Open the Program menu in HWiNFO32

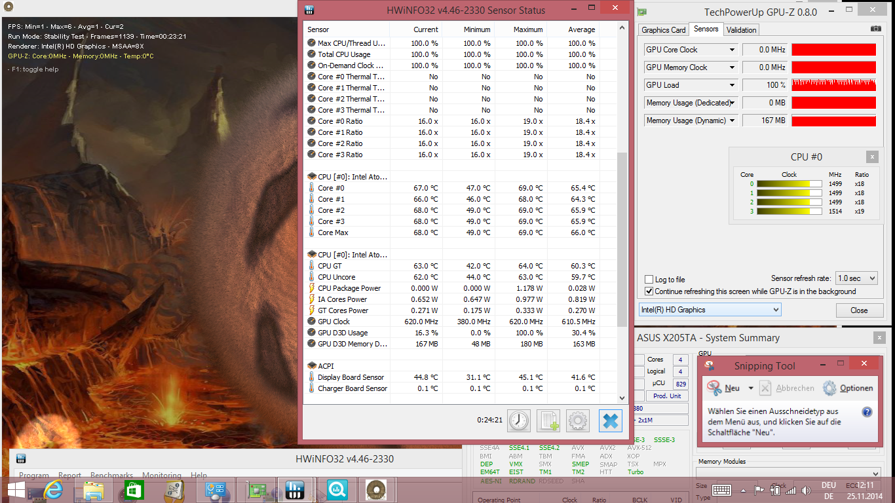click(34, 475)
